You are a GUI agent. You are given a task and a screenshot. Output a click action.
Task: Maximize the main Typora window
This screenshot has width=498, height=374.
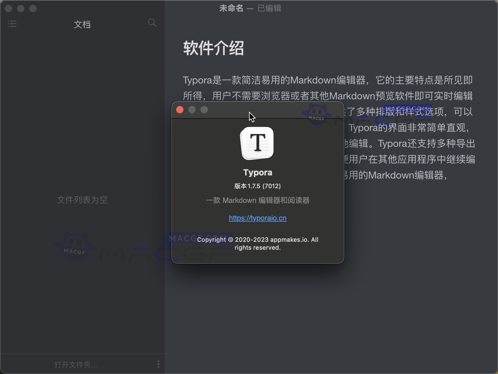(x=33, y=8)
